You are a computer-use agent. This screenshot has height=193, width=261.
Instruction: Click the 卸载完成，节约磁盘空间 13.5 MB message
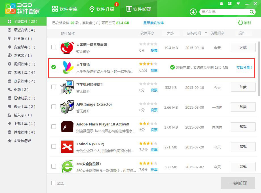[202, 68]
